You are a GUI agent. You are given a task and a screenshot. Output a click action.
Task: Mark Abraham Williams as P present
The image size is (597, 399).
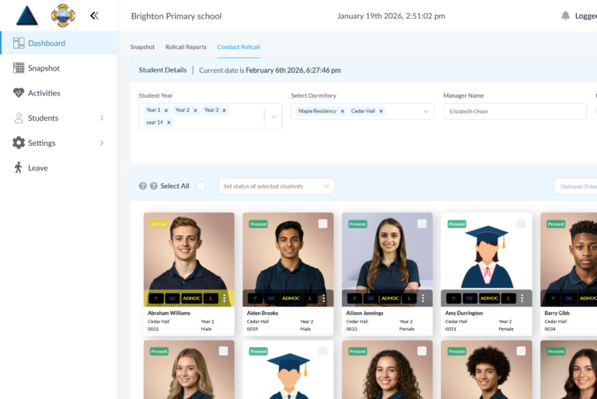(155, 298)
